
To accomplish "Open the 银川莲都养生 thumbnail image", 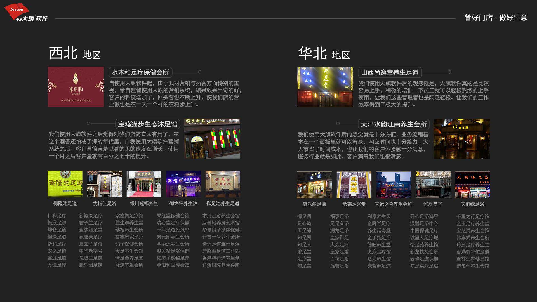I will 144,184.
